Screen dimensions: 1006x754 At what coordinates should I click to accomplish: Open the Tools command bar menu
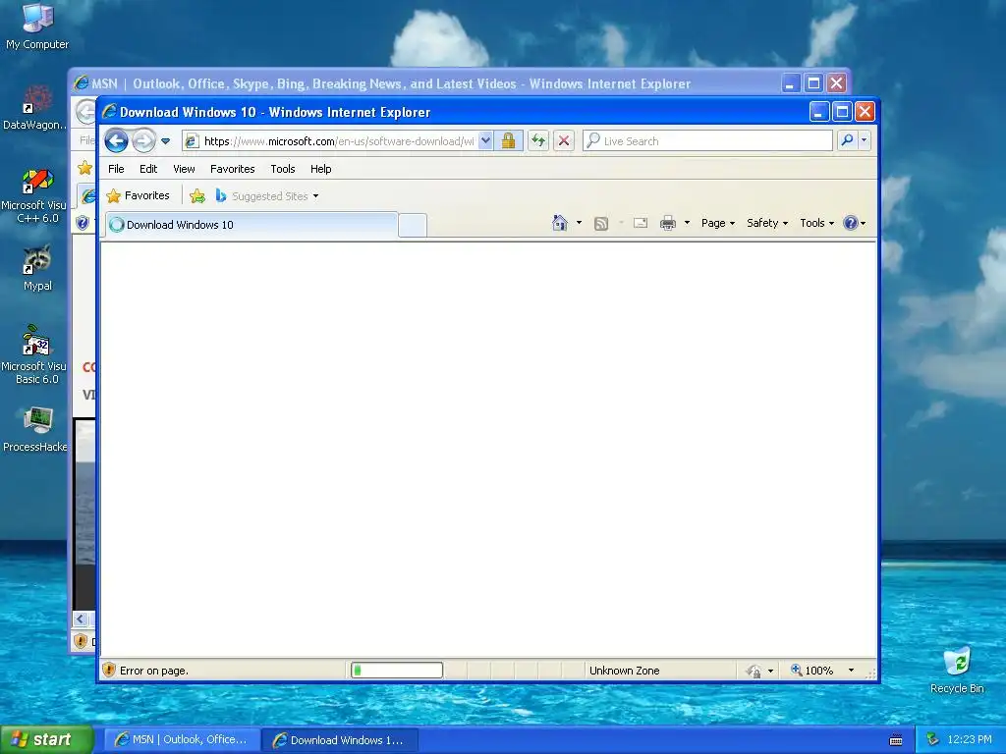tap(816, 223)
